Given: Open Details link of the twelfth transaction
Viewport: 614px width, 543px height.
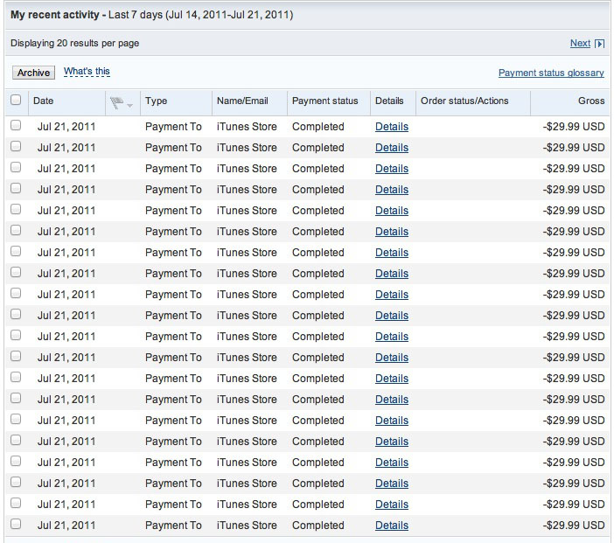Looking at the screenshot, I should point(392,358).
